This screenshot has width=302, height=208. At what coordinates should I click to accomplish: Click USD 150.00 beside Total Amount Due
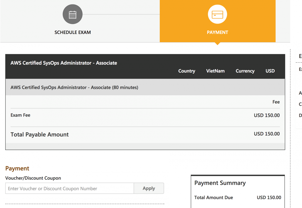coord(269,197)
